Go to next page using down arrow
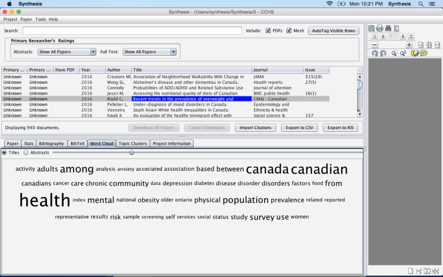Viewport: 443px width, 277px height. (x=403, y=36)
